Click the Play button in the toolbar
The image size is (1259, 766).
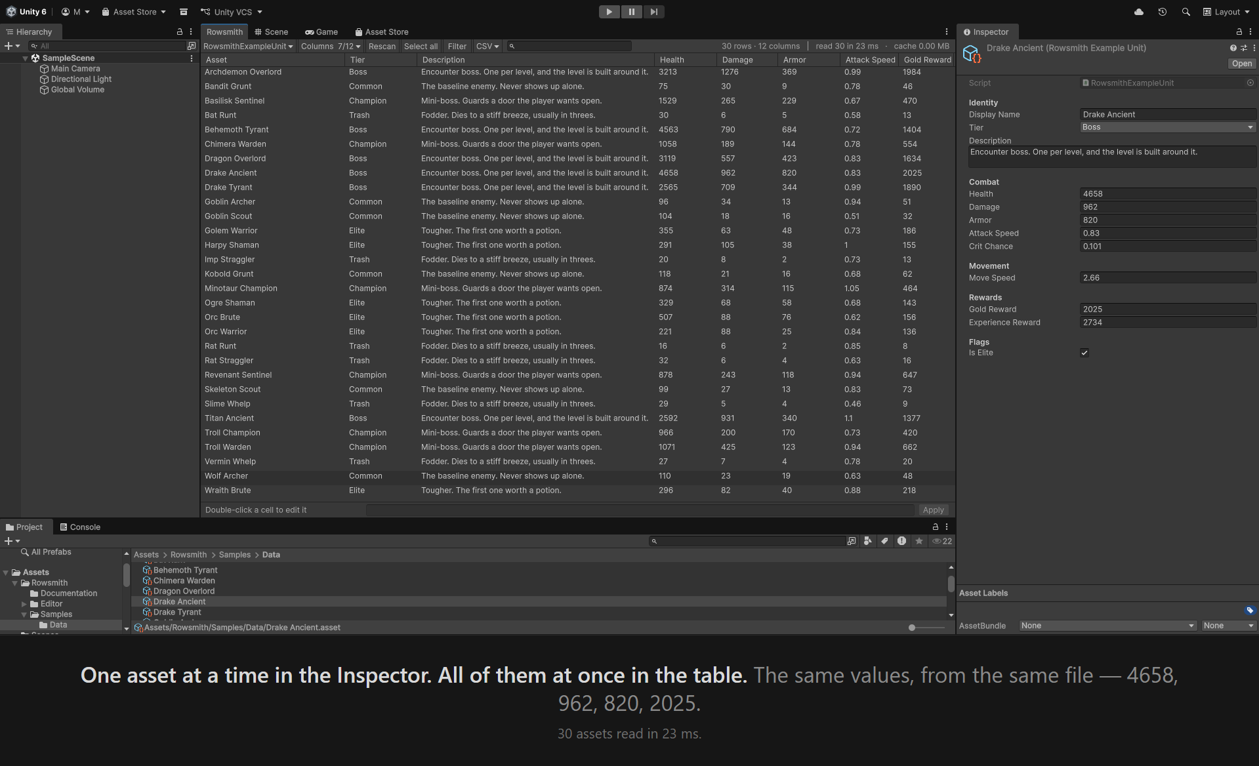coord(609,12)
